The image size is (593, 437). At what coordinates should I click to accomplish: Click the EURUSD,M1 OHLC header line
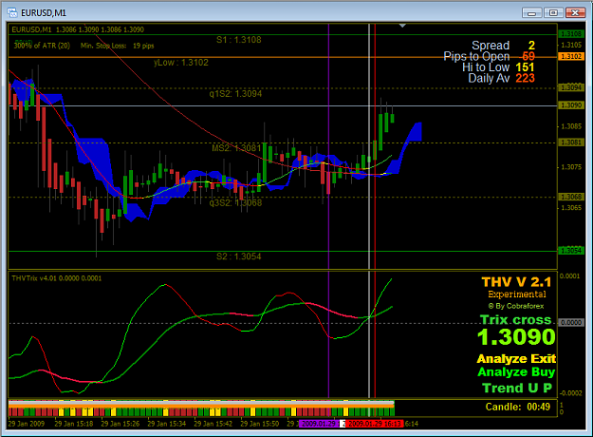[x=78, y=29]
